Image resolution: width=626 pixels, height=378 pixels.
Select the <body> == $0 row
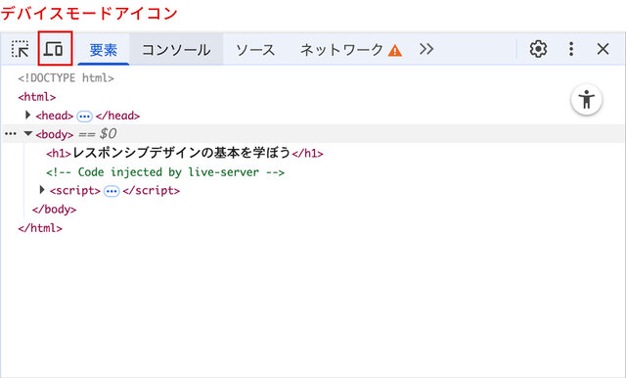(313, 133)
